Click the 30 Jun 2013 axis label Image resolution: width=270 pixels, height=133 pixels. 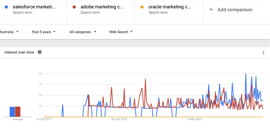coord(119,119)
